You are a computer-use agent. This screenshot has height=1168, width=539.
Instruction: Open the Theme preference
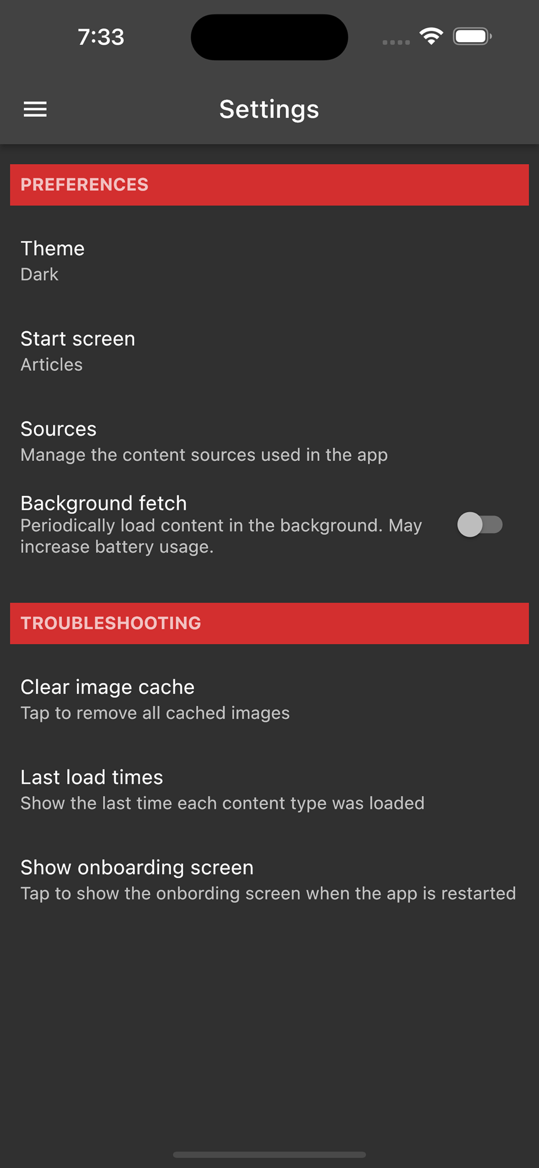(269, 260)
